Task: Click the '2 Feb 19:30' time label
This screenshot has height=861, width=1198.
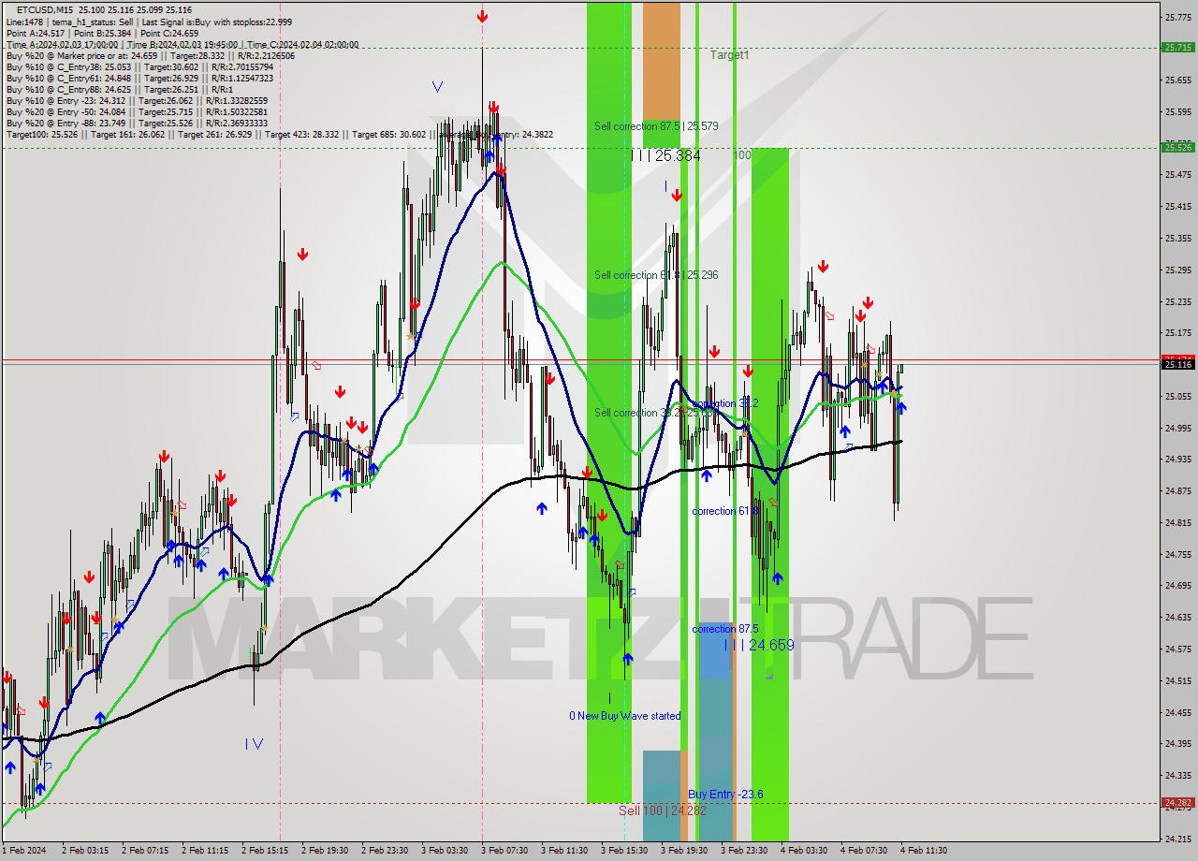Action: coord(325,851)
